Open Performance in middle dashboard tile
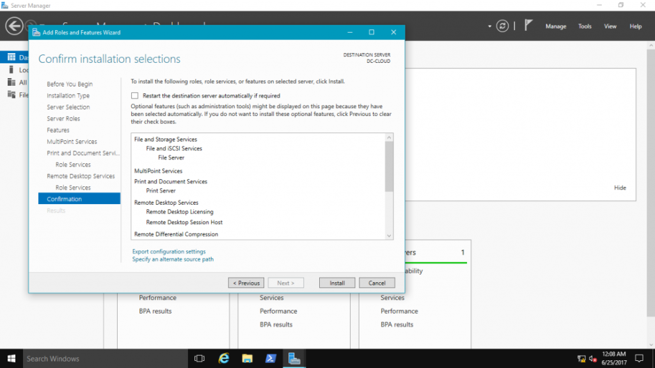The image size is (655, 368). (278, 311)
